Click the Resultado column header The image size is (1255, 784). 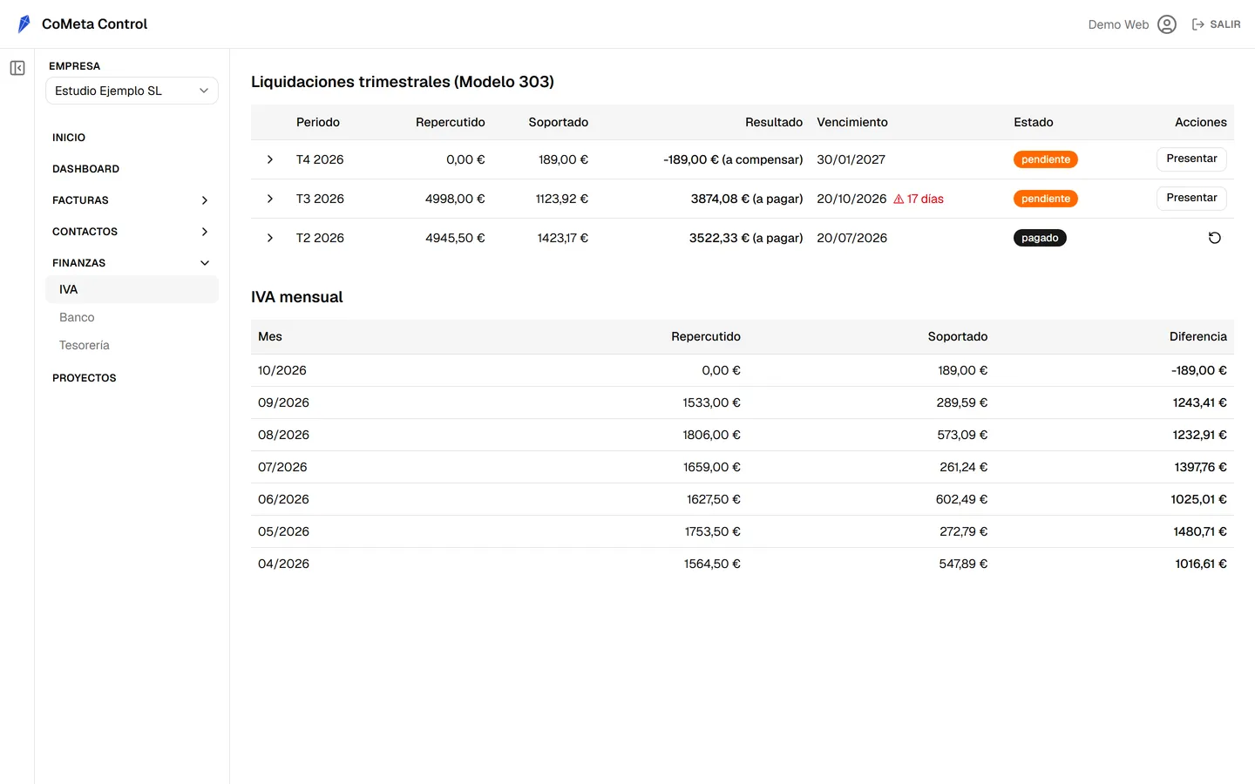pyautogui.click(x=774, y=122)
